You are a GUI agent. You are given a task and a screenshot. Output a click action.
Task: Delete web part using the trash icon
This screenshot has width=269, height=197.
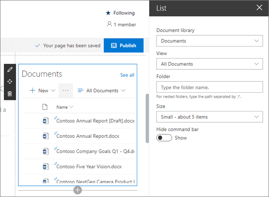click(x=10, y=94)
